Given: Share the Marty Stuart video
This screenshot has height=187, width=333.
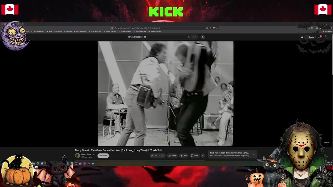Looking at the screenshot, I should (x=172, y=156).
